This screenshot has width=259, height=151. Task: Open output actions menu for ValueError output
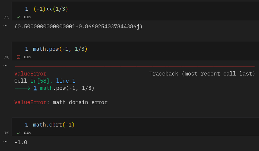[5, 66]
